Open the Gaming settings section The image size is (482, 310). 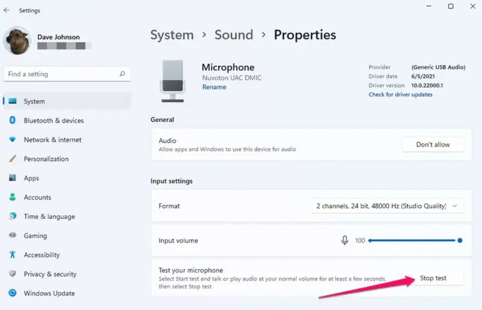pos(35,236)
